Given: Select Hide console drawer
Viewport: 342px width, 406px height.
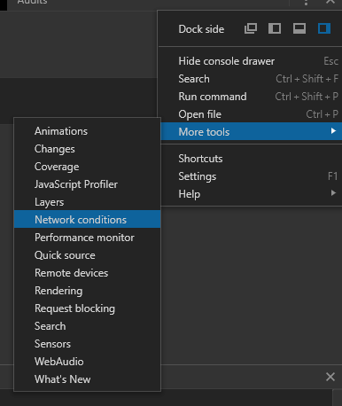Looking at the screenshot, I should (252, 61).
